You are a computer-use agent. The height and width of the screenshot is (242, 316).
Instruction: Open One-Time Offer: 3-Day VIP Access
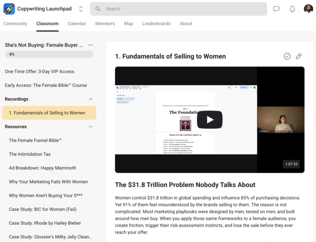(39, 71)
